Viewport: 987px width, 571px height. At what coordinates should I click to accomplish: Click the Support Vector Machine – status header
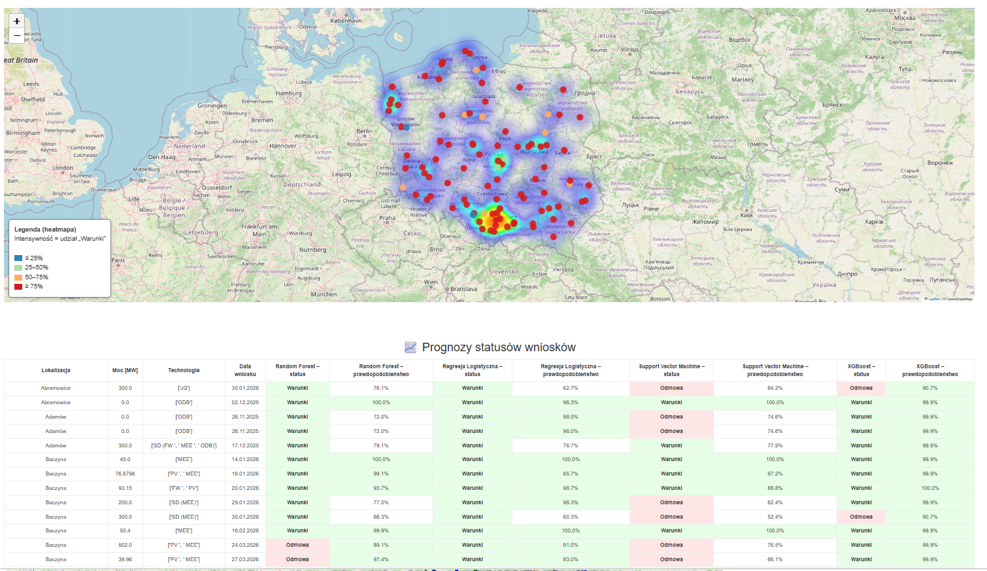(671, 370)
